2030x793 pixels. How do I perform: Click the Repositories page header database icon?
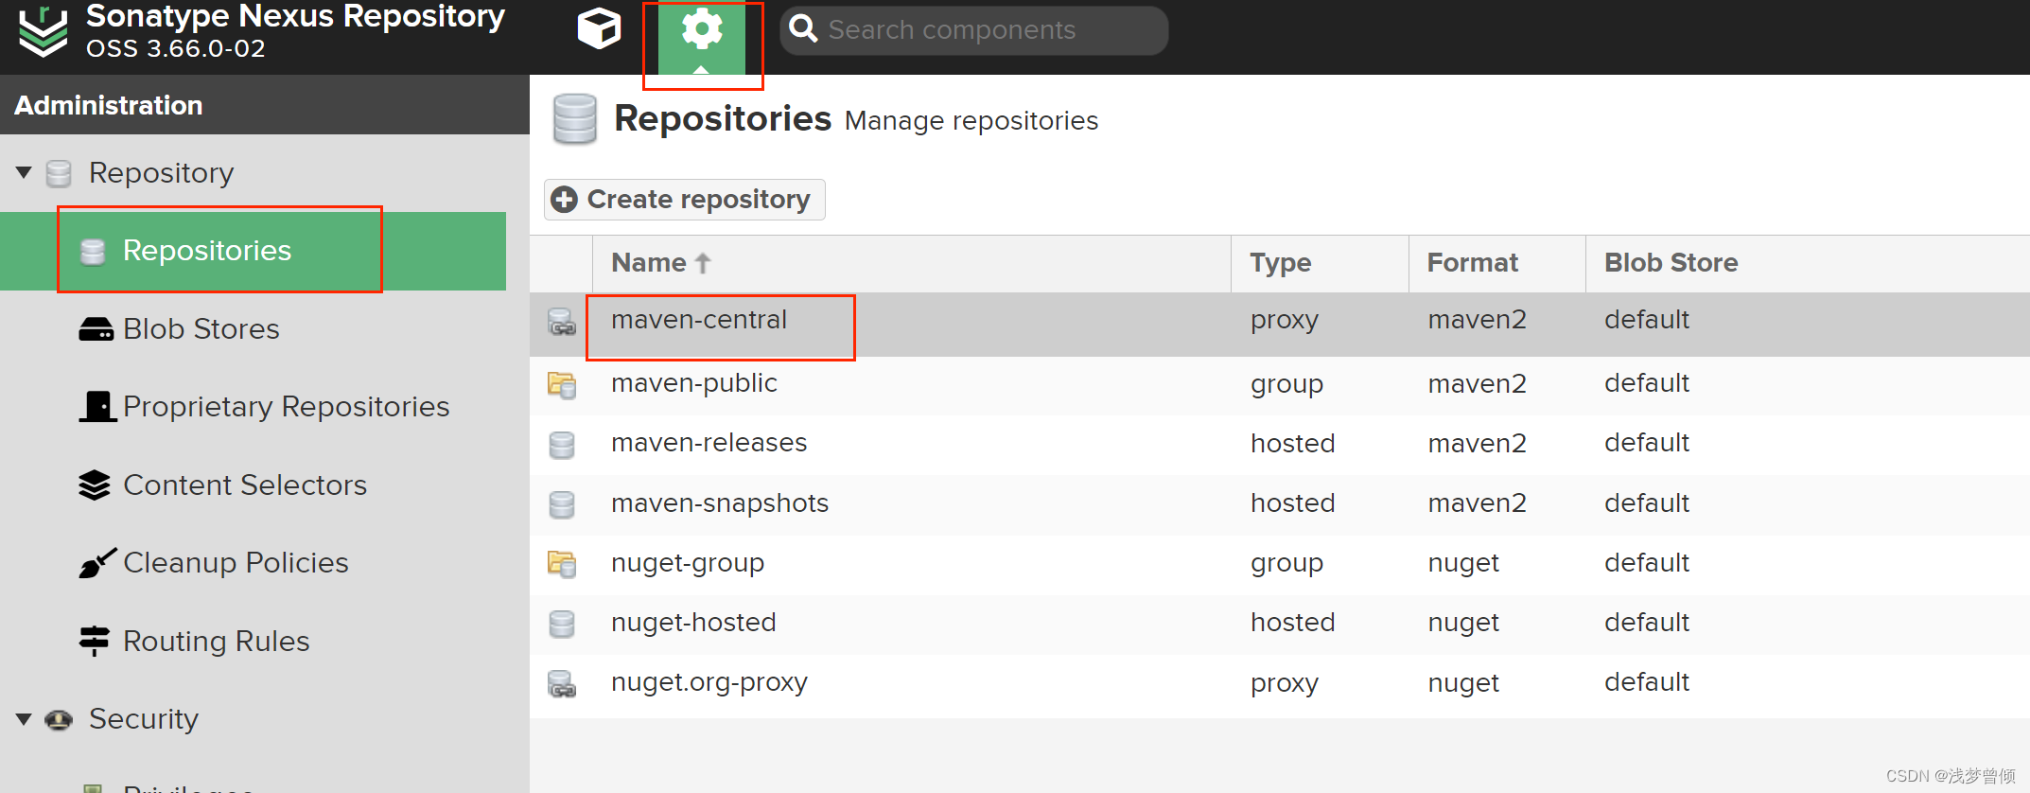click(575, 119)
